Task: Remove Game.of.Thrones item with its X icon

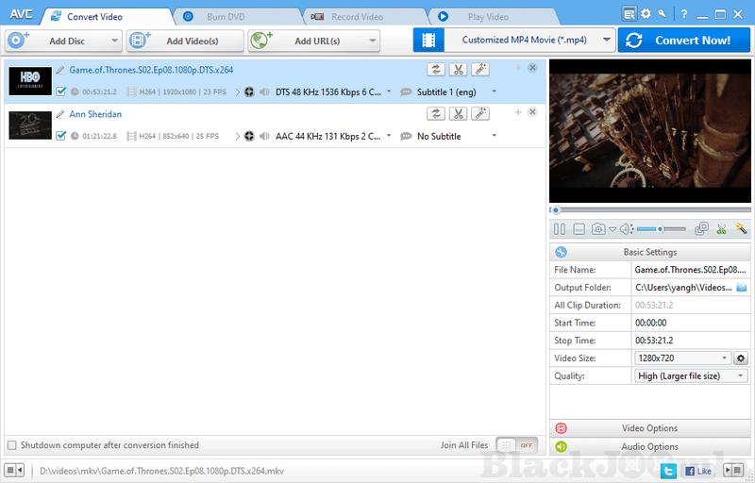Action: (532, 68)
